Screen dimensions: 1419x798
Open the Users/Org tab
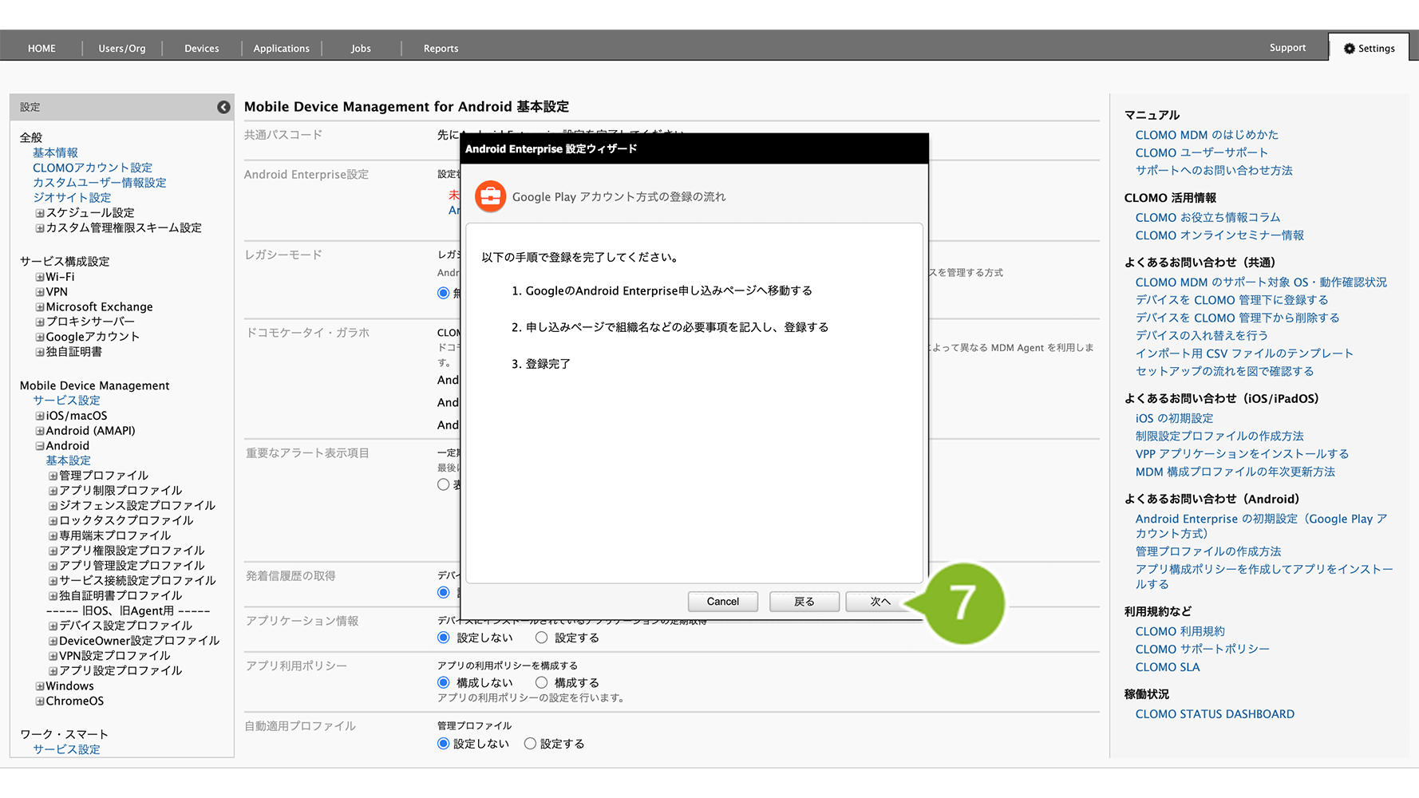122,49
